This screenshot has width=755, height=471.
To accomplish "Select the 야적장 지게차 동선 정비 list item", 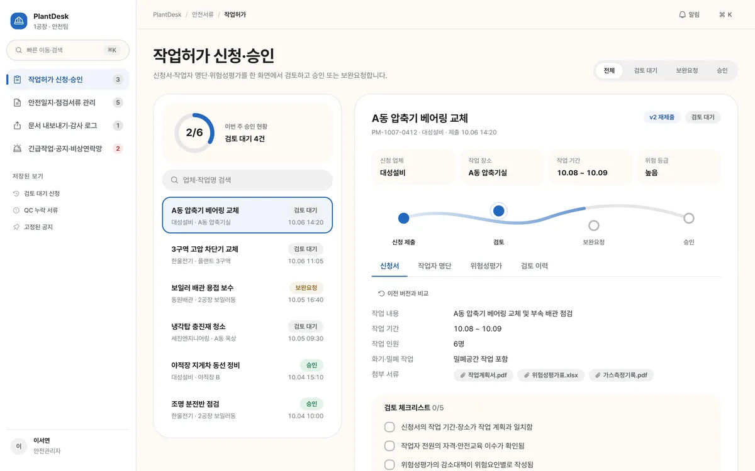I will (x=247, y=371).
